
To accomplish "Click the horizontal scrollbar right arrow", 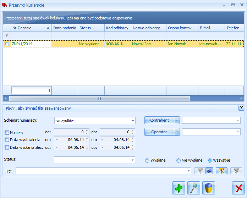I will click(241, 99).
